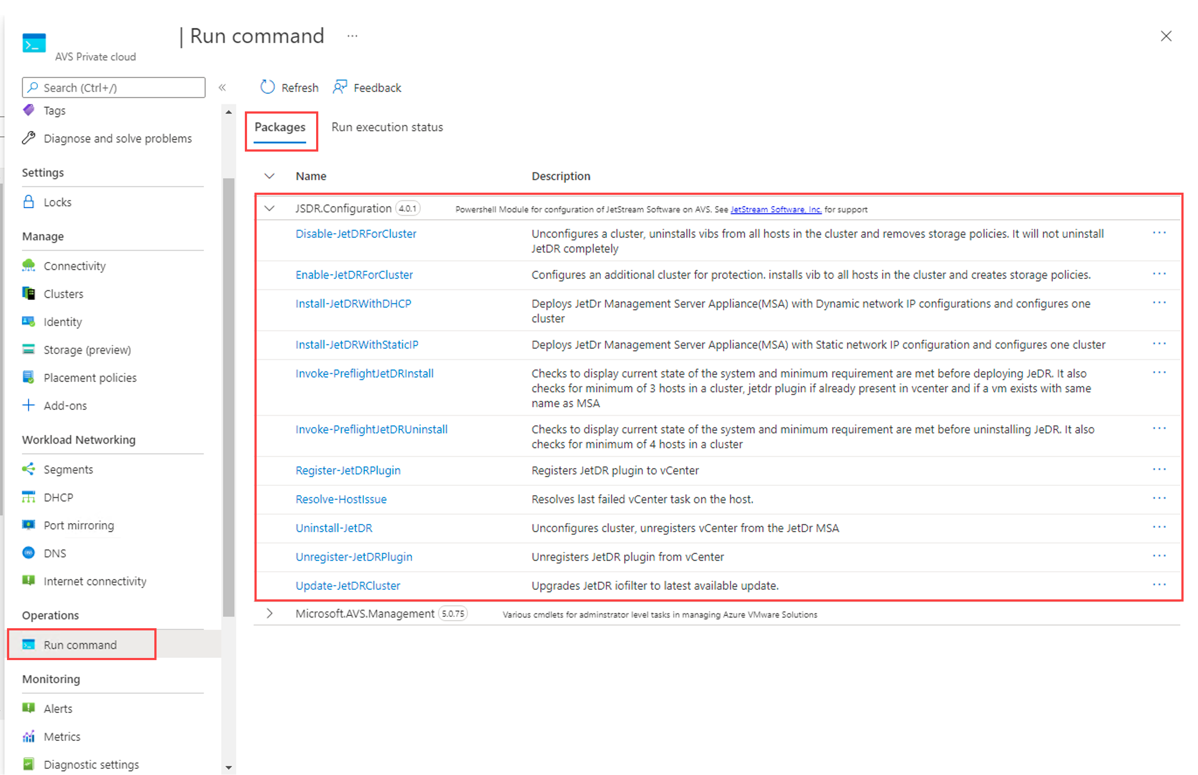Viewport: 1198px width, 775px height.
Task: Click the Add-ons plus icon
Action: pos(29,405)
